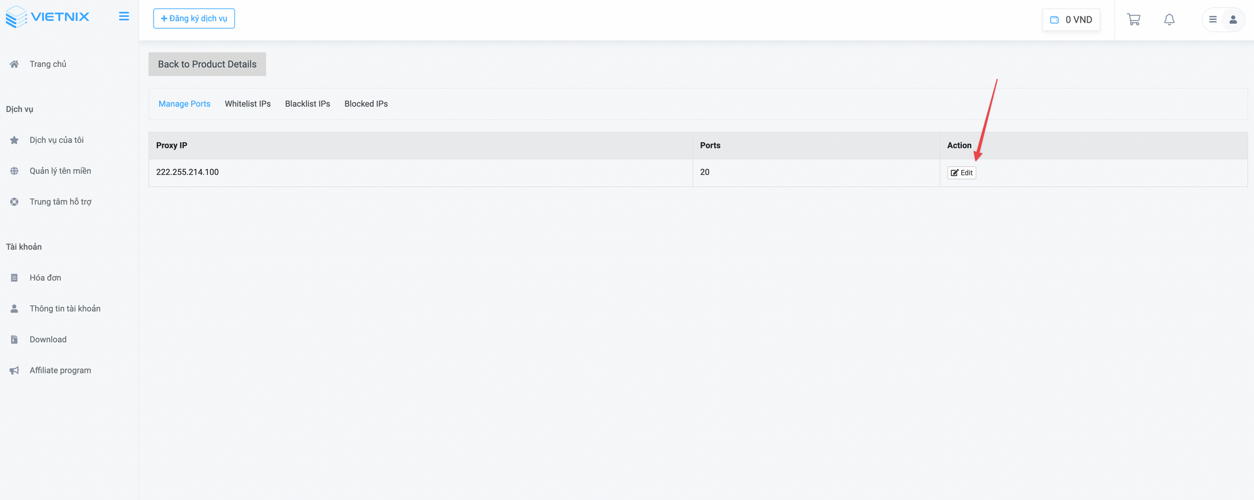Click the megaphone Affiliate program icon
Image resolution: width=1254 pixels, height=500 pixels.
tap(14, 370)
